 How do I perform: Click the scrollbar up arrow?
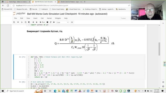[159, 25]
